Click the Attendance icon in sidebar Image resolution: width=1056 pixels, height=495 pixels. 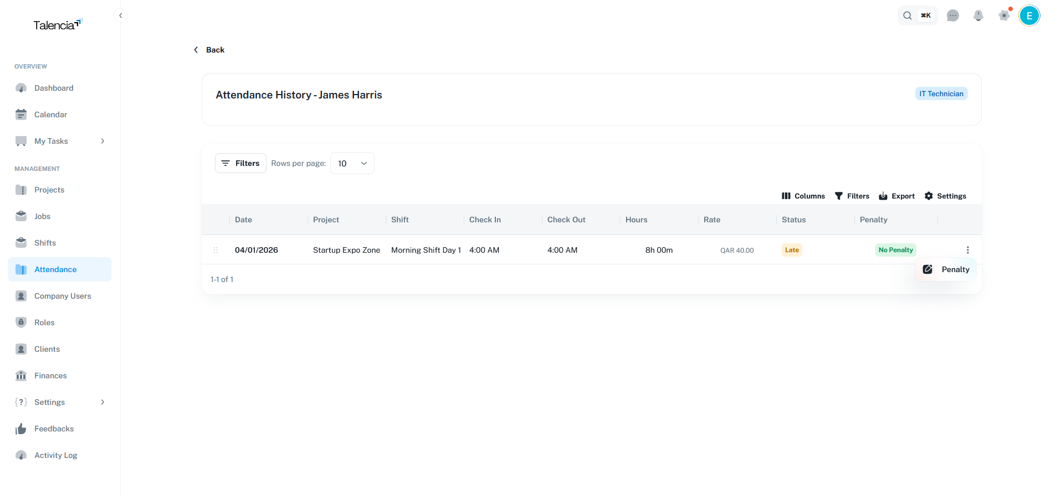click(21, 269)
